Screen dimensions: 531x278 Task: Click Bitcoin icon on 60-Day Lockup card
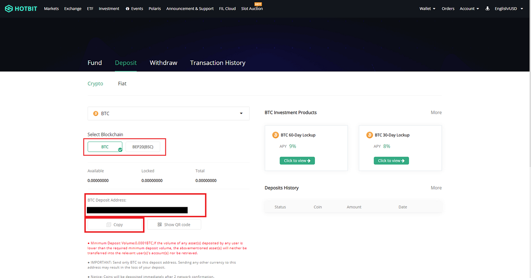click(275, 135)
